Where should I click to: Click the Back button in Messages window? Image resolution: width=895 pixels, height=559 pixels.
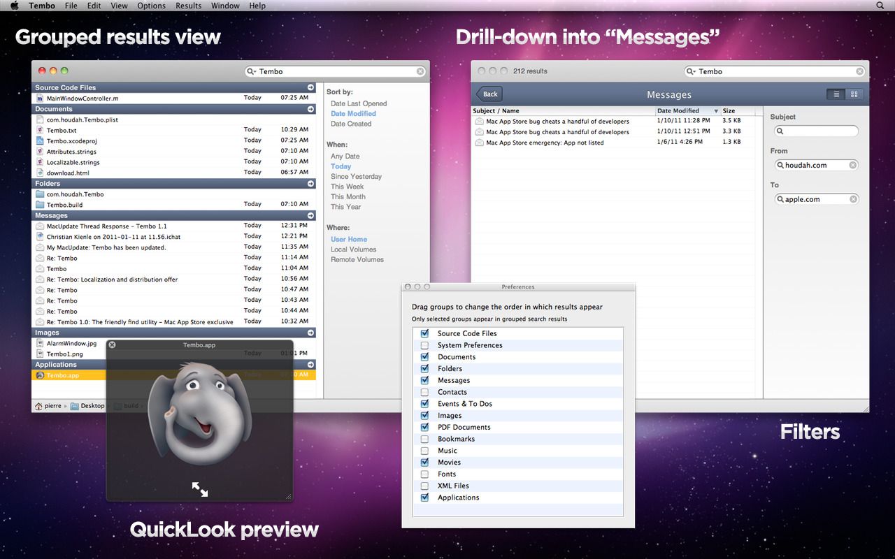coord(489,94)
